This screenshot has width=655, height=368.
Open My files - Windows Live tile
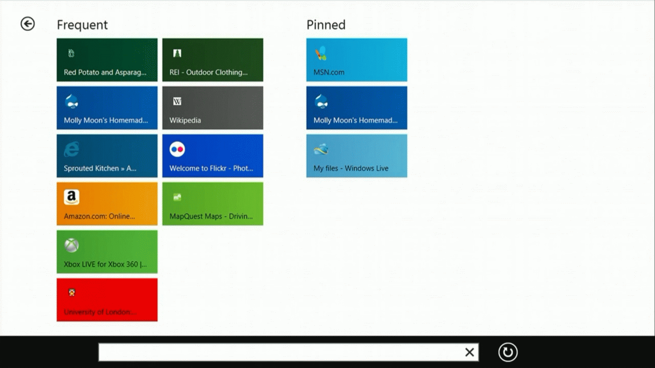356,156
